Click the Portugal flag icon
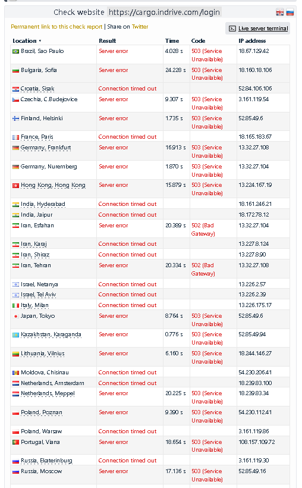 [15, 442]
